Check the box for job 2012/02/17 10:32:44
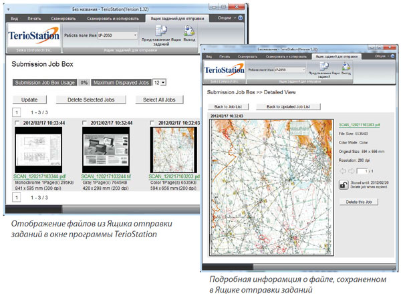 point(83,123)
